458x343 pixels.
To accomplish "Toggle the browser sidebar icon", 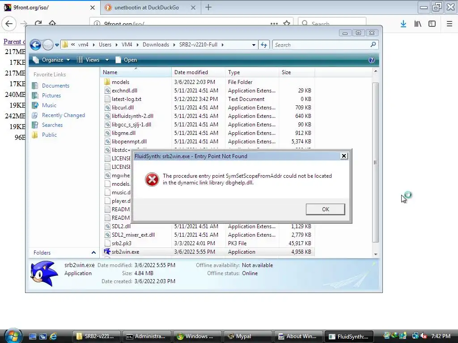I will tap(432, 24).
